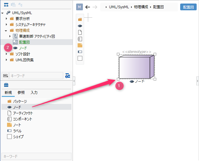The height and width of the screenshot is (161, 199).
Task: Click the blue 配置図 button
Action: tap(188, 7)
